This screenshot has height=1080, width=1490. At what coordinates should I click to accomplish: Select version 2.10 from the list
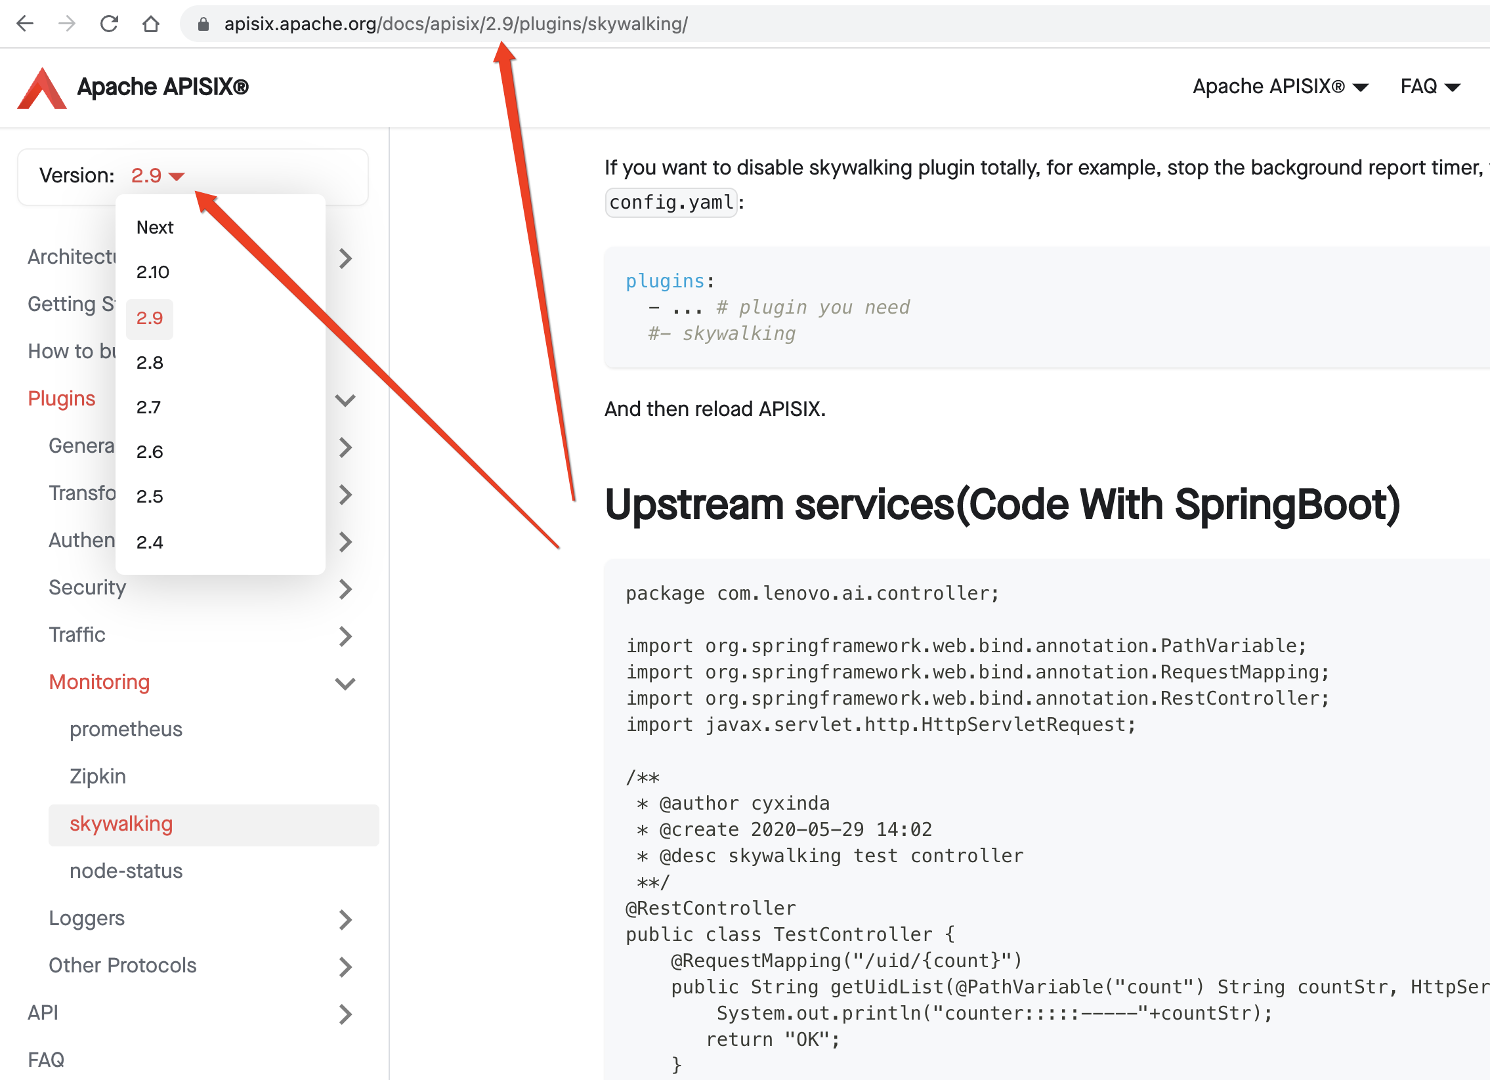(153, 272)
